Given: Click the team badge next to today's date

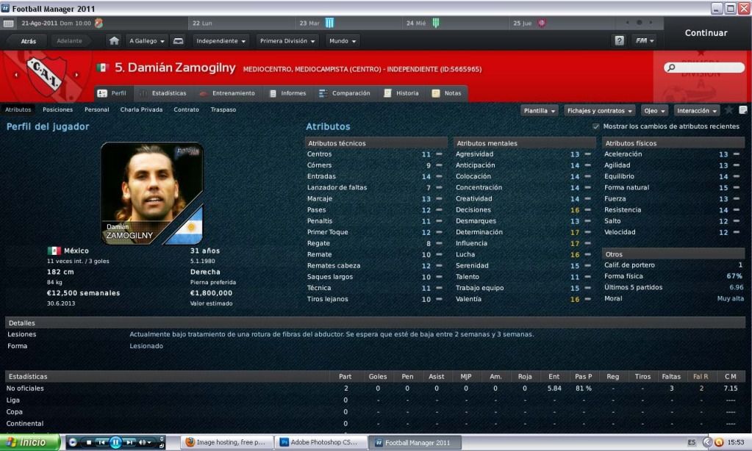Looking at the screenshot, I should pyautogui.click(x=99, y=23).
